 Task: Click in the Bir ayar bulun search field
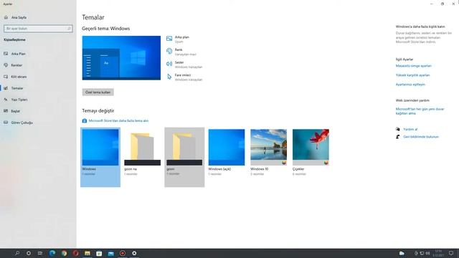pyautogui.click(x=38, y=29)
